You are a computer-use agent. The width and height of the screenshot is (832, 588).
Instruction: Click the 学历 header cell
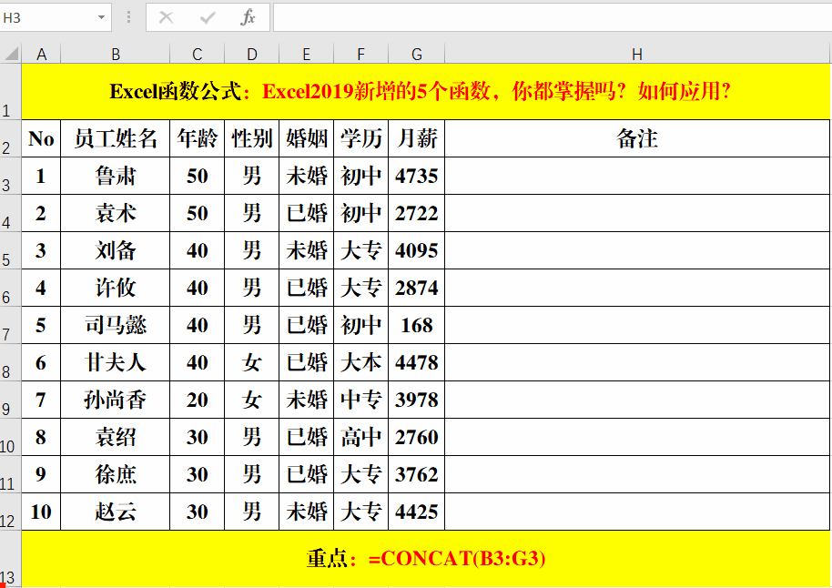pyautogui.click(x=360, y=138)
